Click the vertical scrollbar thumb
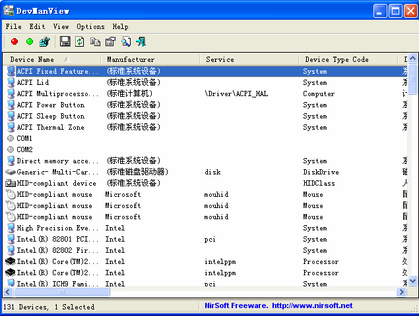Image resolution: width=419 pixels, height=316 pixels. point(413,78)
